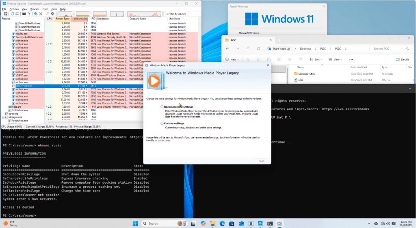
Task: Click Process Explorer's Refresh Now toolbar icon
Action: pyautogui.click(x=12, y=14)
